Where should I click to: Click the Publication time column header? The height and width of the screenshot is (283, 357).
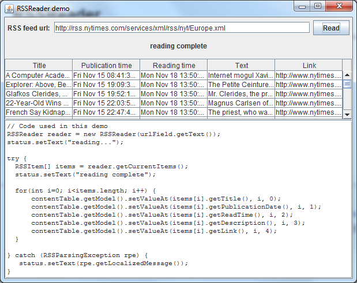click(106, 65)
